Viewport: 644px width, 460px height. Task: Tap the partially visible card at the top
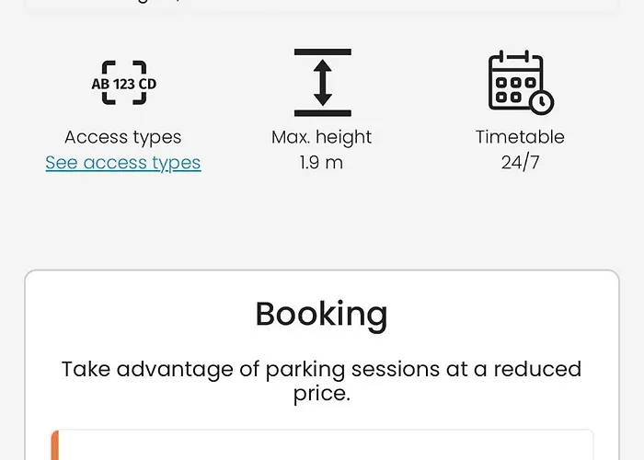click(x=322, y=6)
